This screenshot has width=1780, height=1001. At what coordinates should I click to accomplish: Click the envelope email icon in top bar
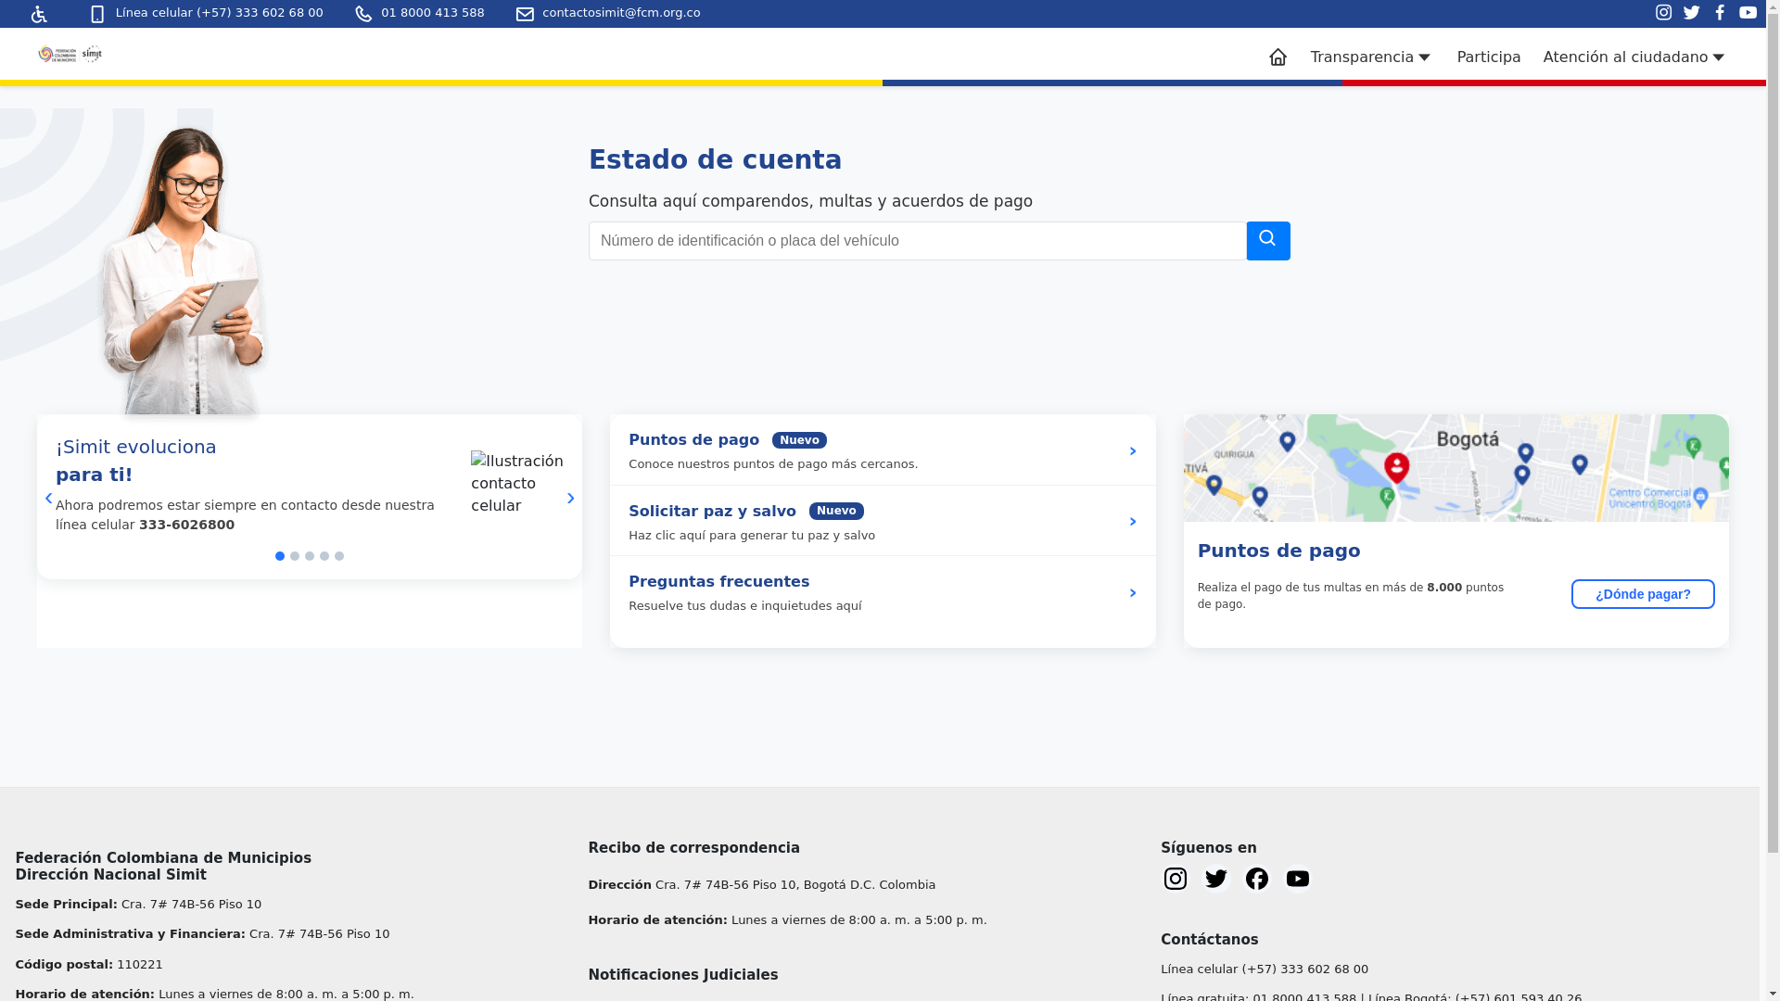click(x=525, y=14)
